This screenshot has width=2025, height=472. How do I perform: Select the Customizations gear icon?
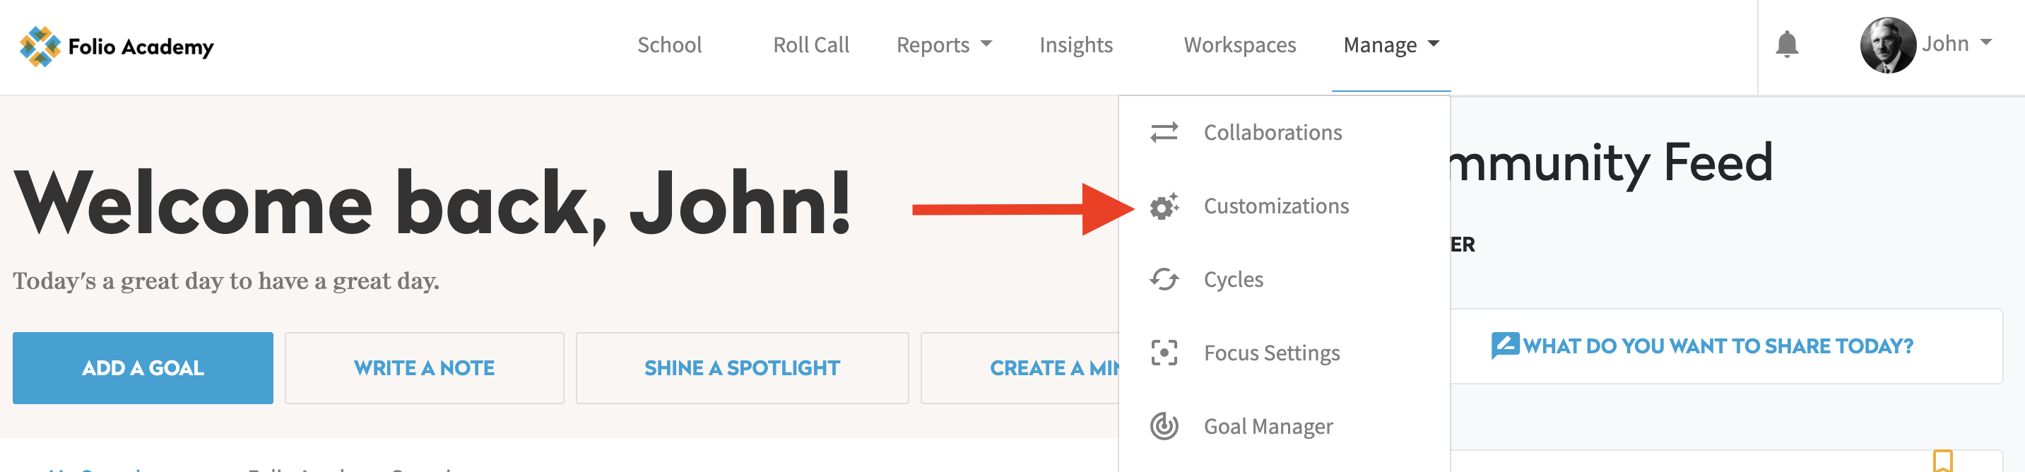1166,206
